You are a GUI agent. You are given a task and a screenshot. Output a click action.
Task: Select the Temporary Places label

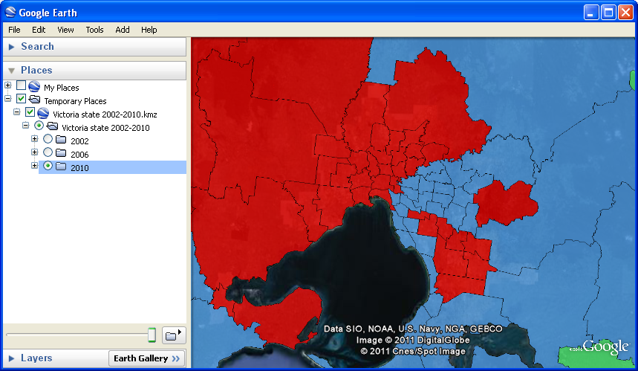pos(75,101)
